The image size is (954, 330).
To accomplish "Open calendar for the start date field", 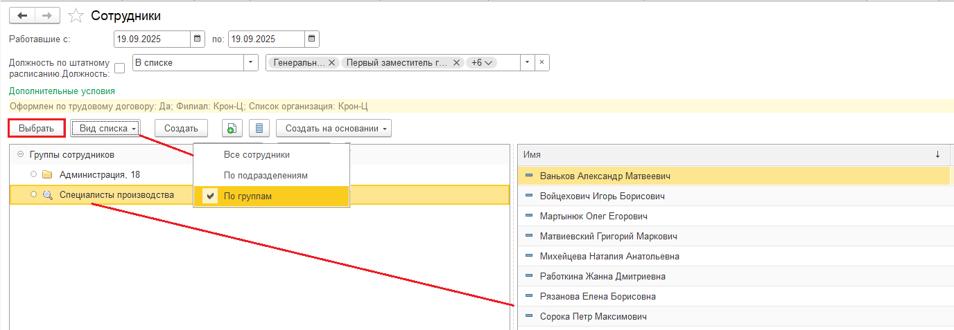I will click(x=198, y=39).
